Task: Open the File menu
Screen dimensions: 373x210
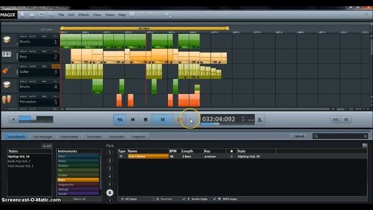Action: tap(61, 15)
